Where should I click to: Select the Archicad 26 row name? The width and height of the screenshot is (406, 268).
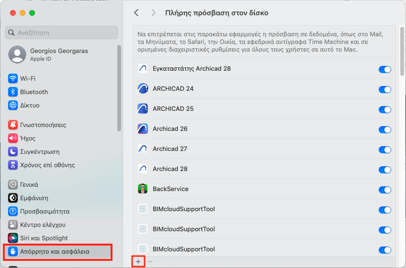tap(170, 129)
